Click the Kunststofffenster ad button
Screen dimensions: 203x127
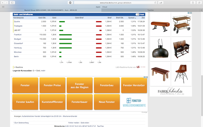(x=52, y=102)
